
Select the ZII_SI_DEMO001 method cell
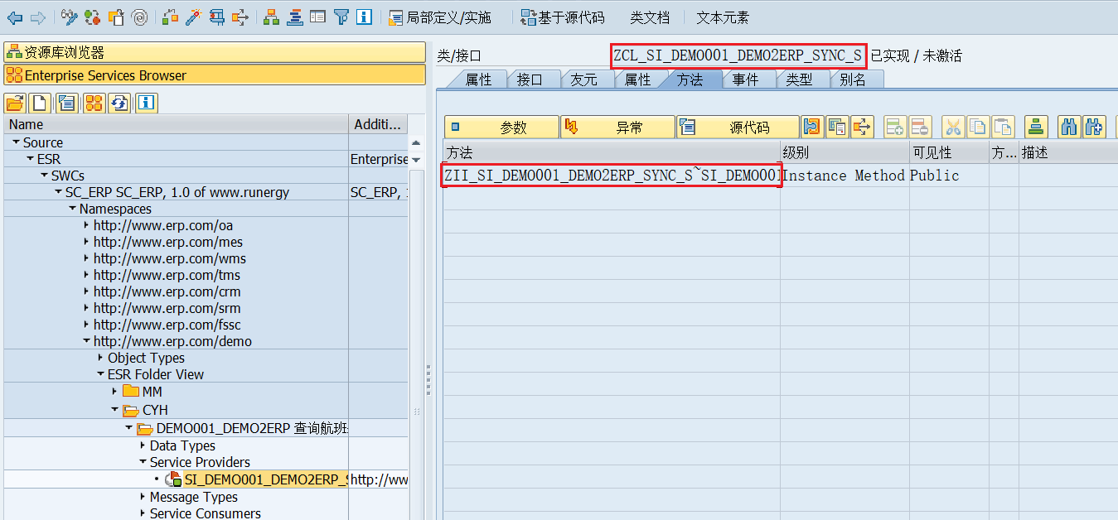point(612,176)
